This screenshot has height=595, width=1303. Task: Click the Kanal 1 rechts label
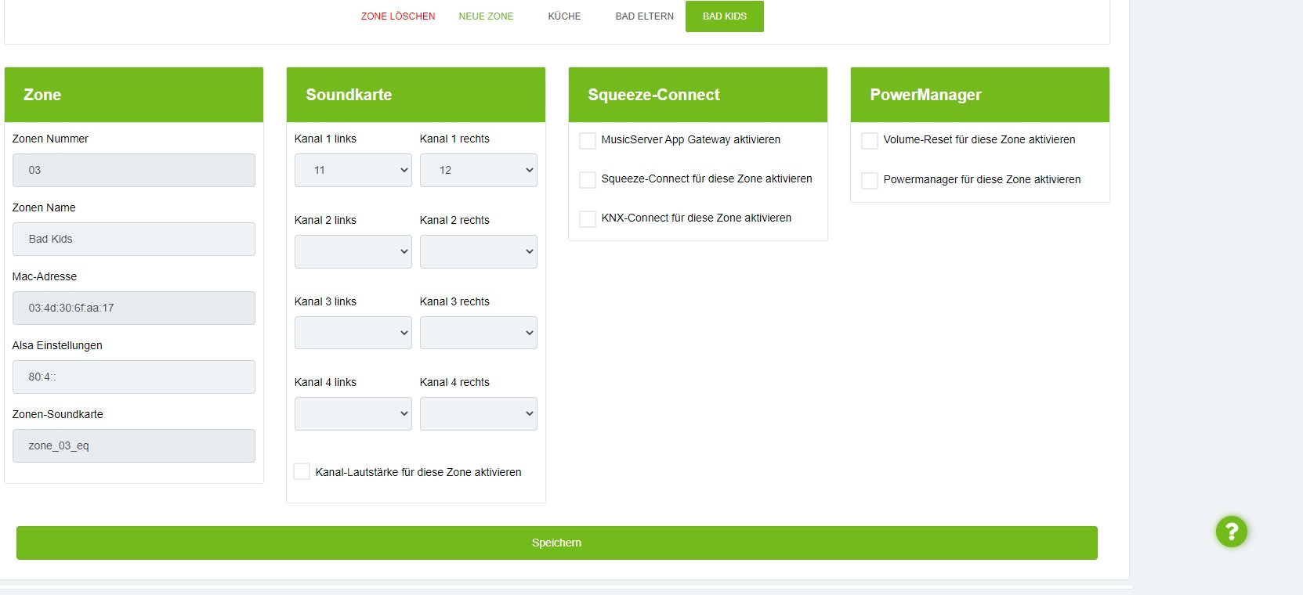click(x=454, y=139)
